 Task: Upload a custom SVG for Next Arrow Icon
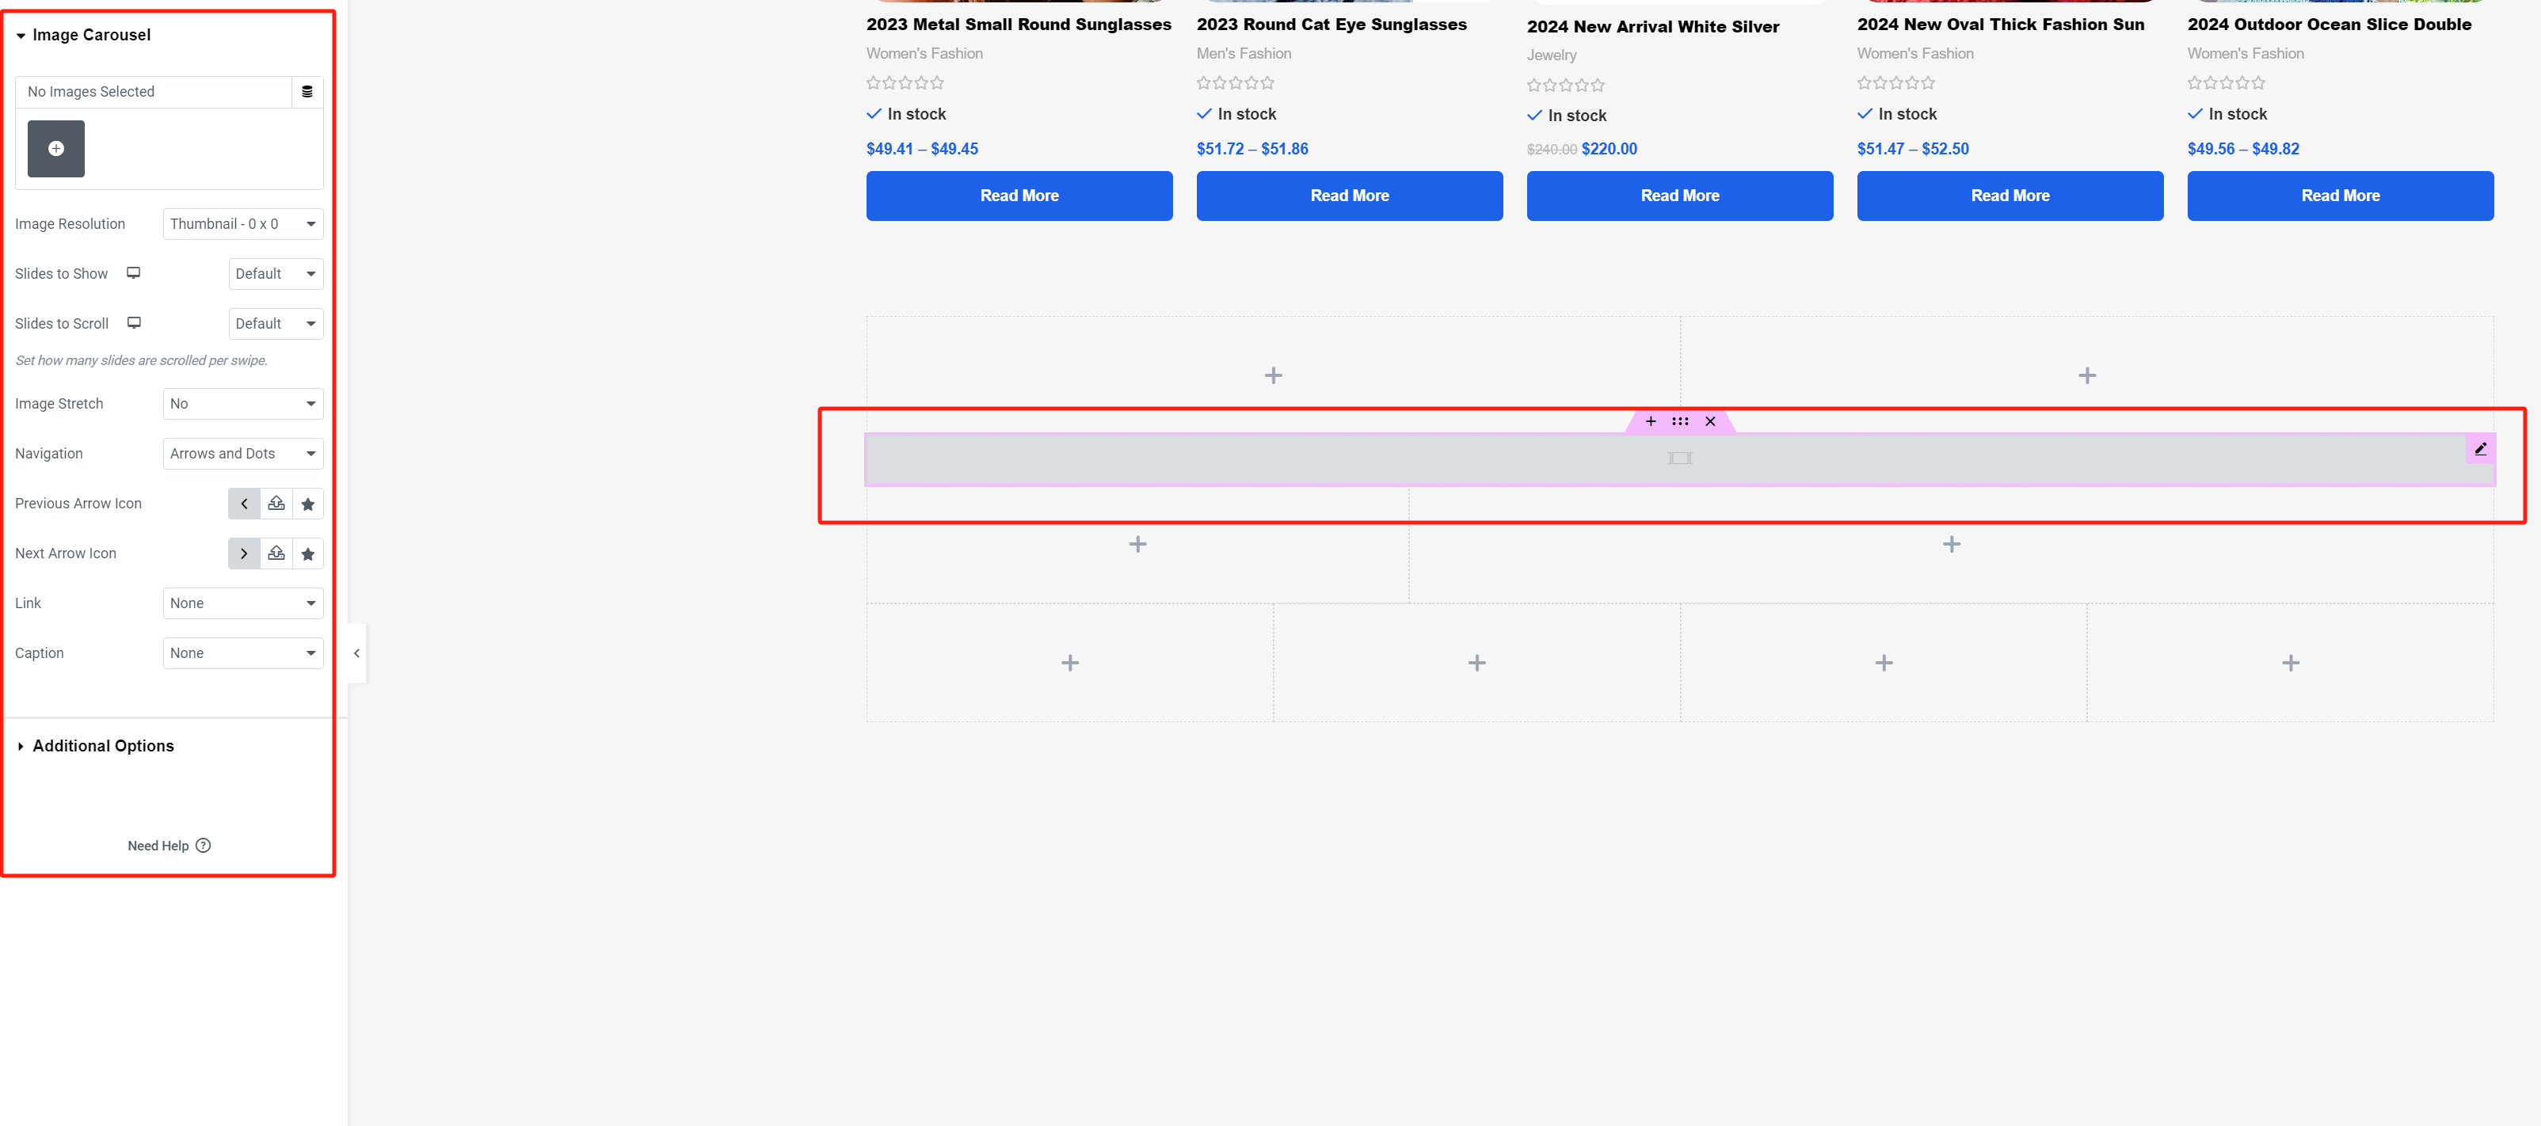click(x=276, y=553)
